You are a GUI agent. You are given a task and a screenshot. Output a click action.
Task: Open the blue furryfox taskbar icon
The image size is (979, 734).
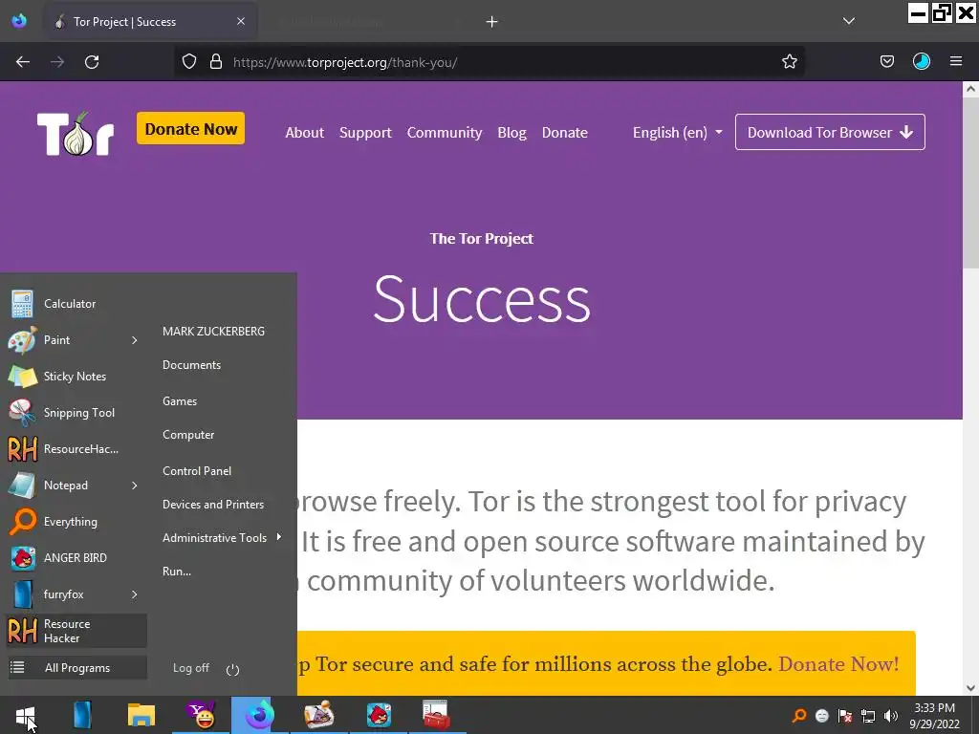pyautogui.click(x=82, y=715)
